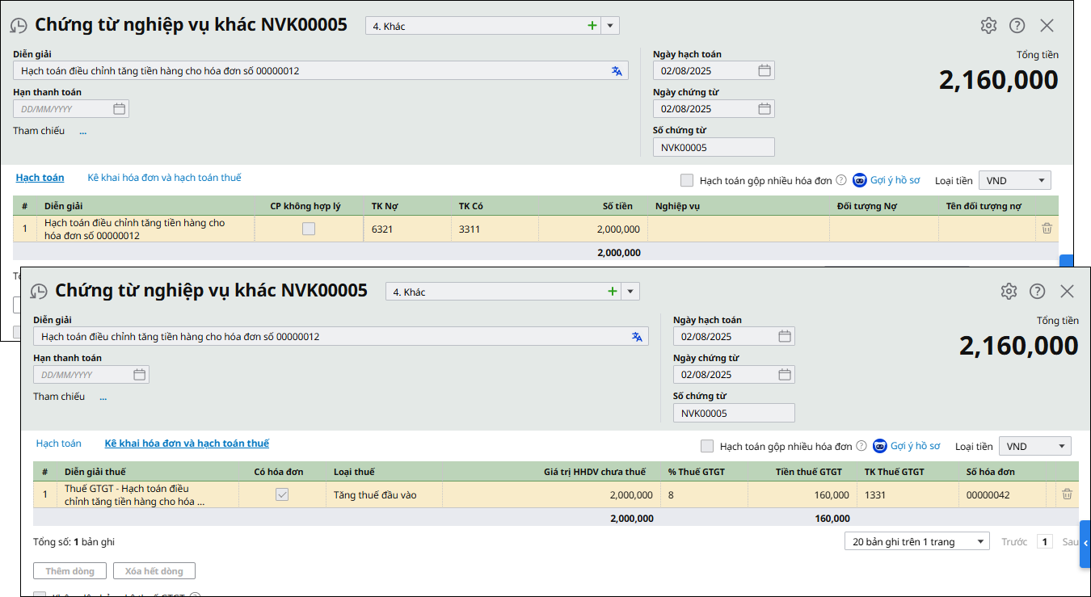Click Gợi ý hồ sơ link in front dialog

pyautogui.click(x=915, y=446)
